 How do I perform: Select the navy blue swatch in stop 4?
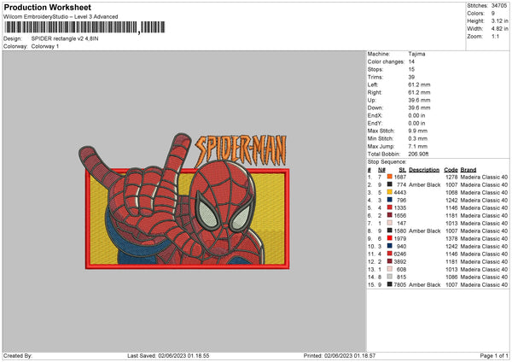pyautogui.click(x=389, y=200)
